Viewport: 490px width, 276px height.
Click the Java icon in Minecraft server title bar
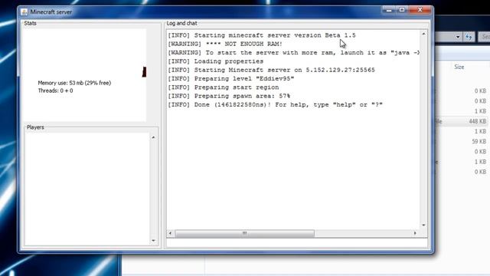(x=24, y=12)
